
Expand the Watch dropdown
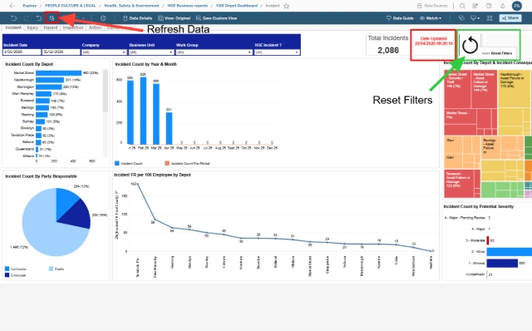tap(431, 18)
